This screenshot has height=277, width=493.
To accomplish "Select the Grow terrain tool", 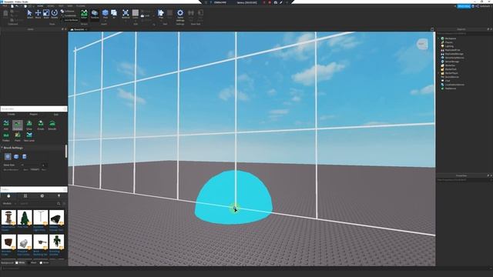I will tap(29, 125).
